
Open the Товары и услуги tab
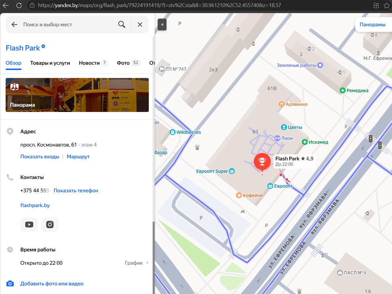pyautogui.click(x=50, y=63)
